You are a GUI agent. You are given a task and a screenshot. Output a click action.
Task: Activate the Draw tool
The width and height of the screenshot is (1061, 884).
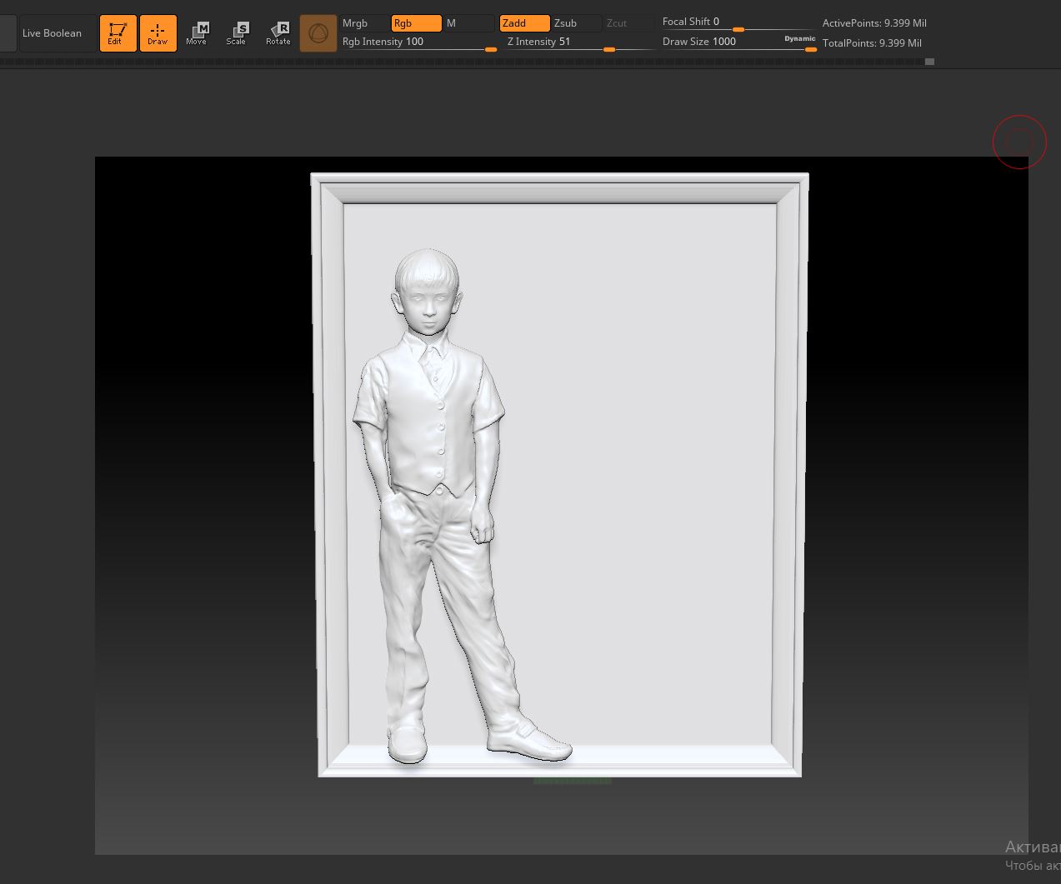[x=158, y=33]
